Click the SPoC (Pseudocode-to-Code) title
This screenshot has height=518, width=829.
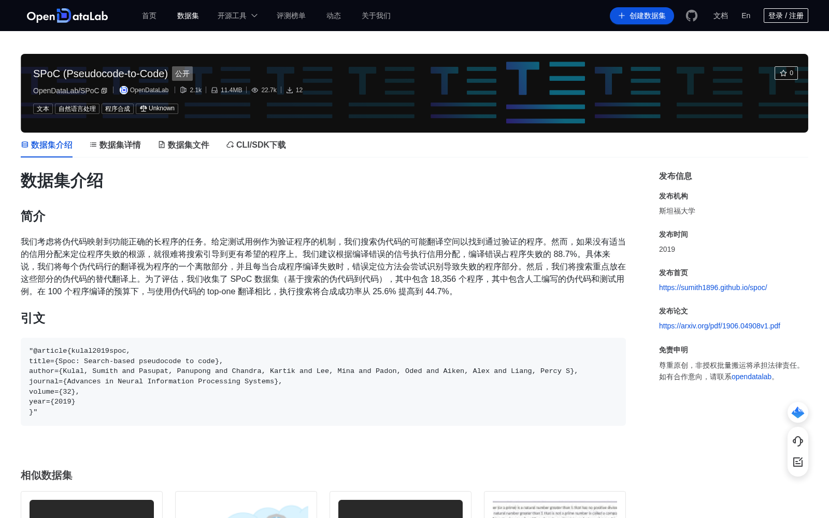point(101,74)
